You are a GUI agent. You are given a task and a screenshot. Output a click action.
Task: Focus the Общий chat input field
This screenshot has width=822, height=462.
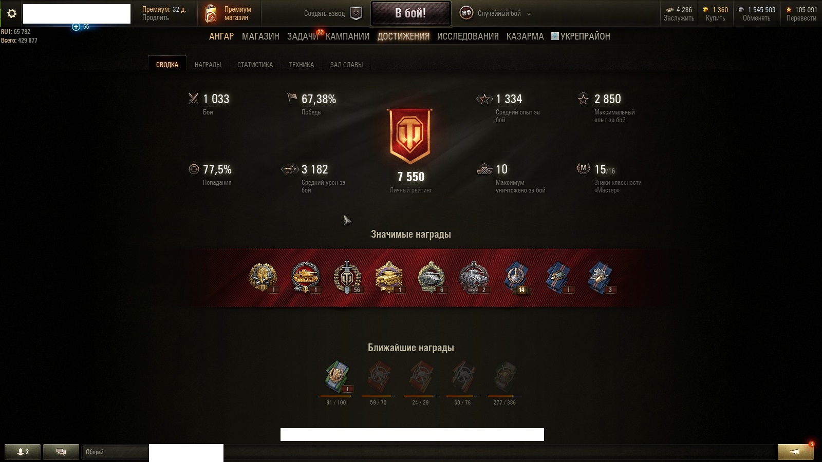(x=115, y=452)
